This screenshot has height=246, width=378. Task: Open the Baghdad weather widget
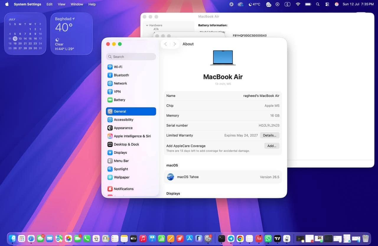(71, 34)
